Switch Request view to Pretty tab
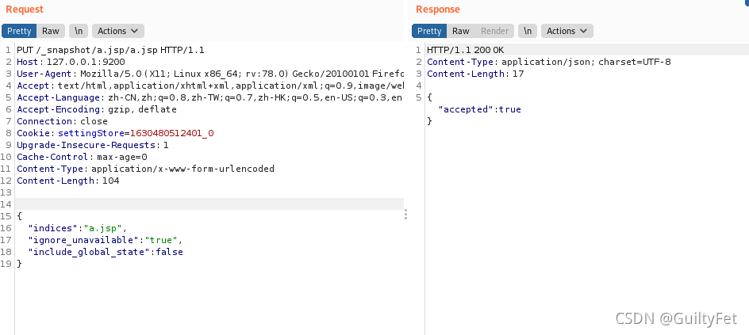 click(19, 31)
